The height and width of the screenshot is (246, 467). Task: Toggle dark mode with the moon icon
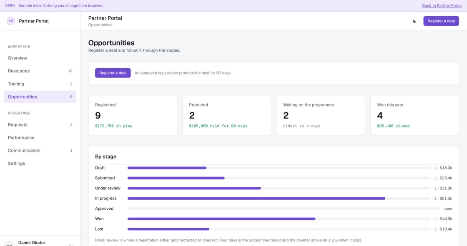[414, 21]
